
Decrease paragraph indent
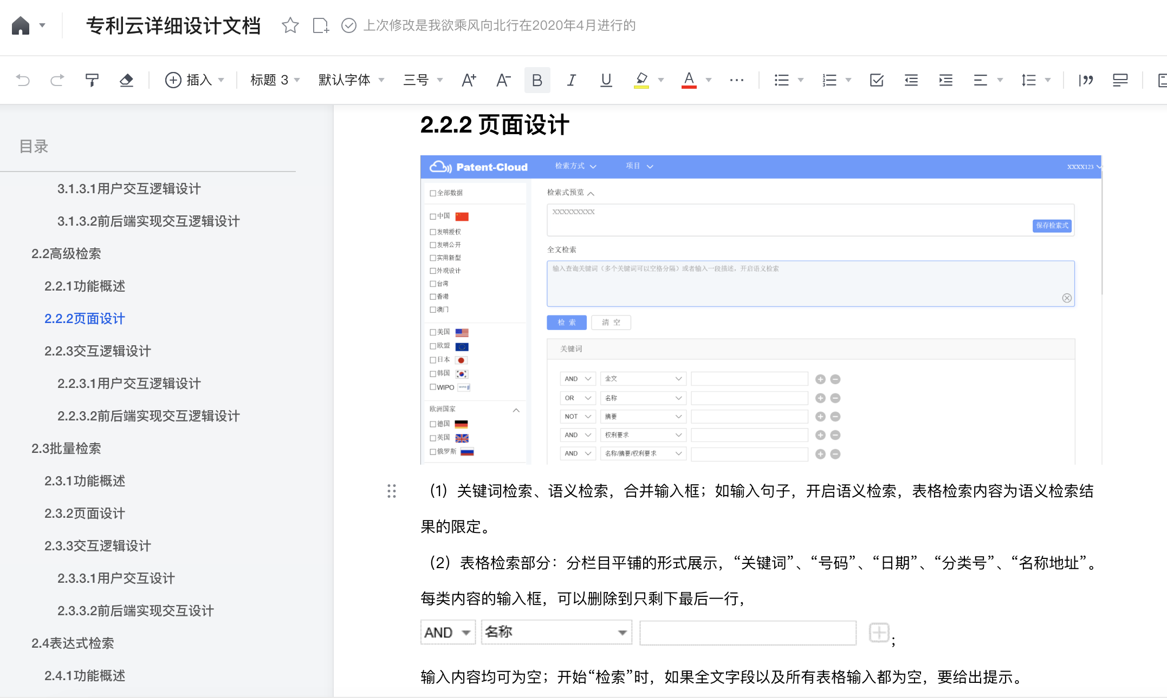coord(911,80)
